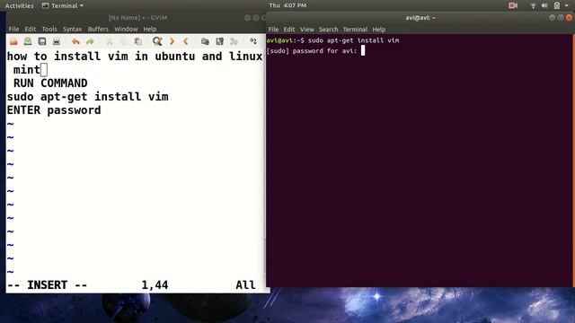Open the terminal window's Terminal menu
This screenshot has height=323, width=575.
pos(355,30)
